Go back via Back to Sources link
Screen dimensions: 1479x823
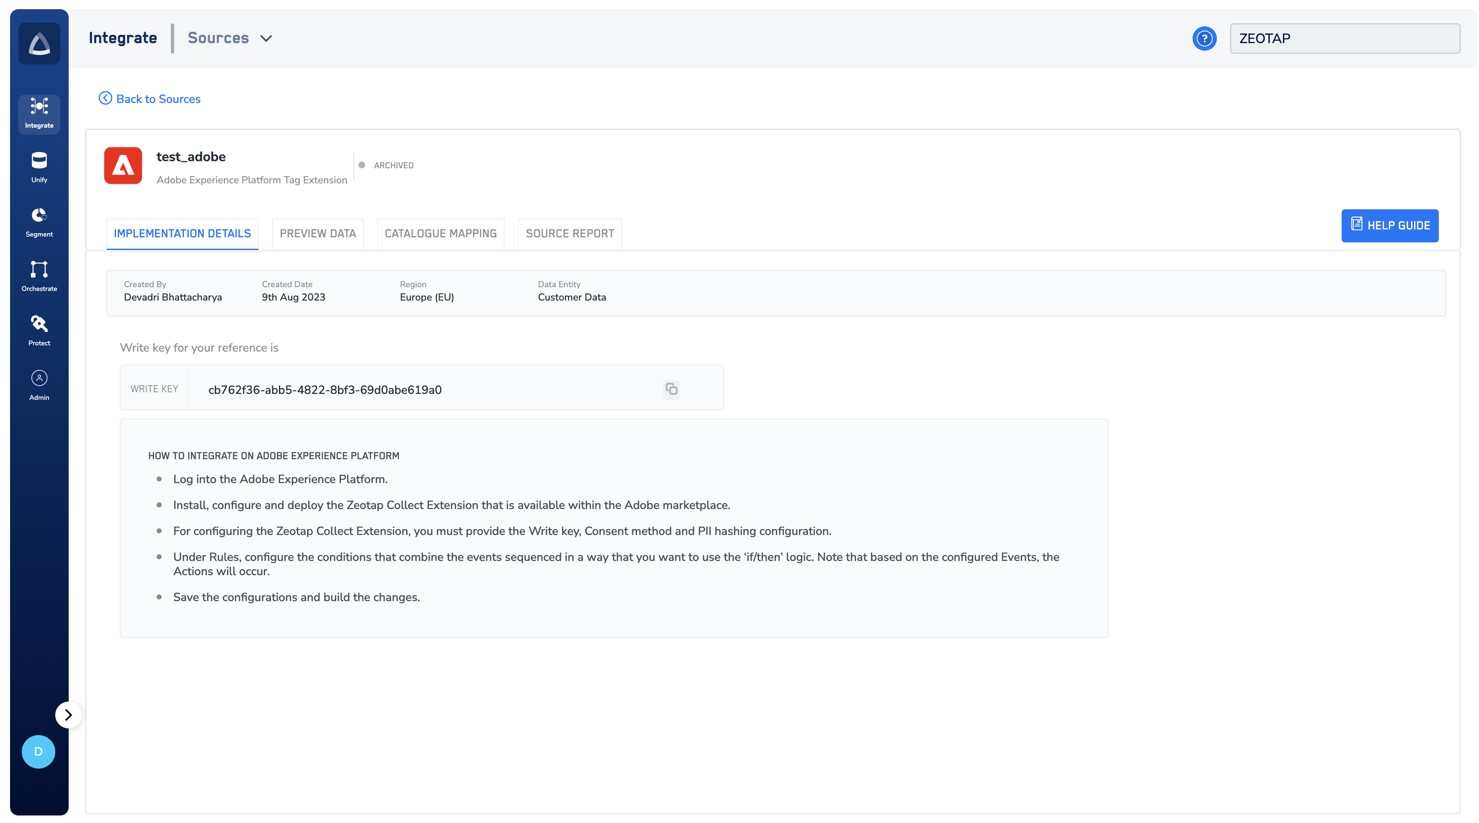pos(150,99)
